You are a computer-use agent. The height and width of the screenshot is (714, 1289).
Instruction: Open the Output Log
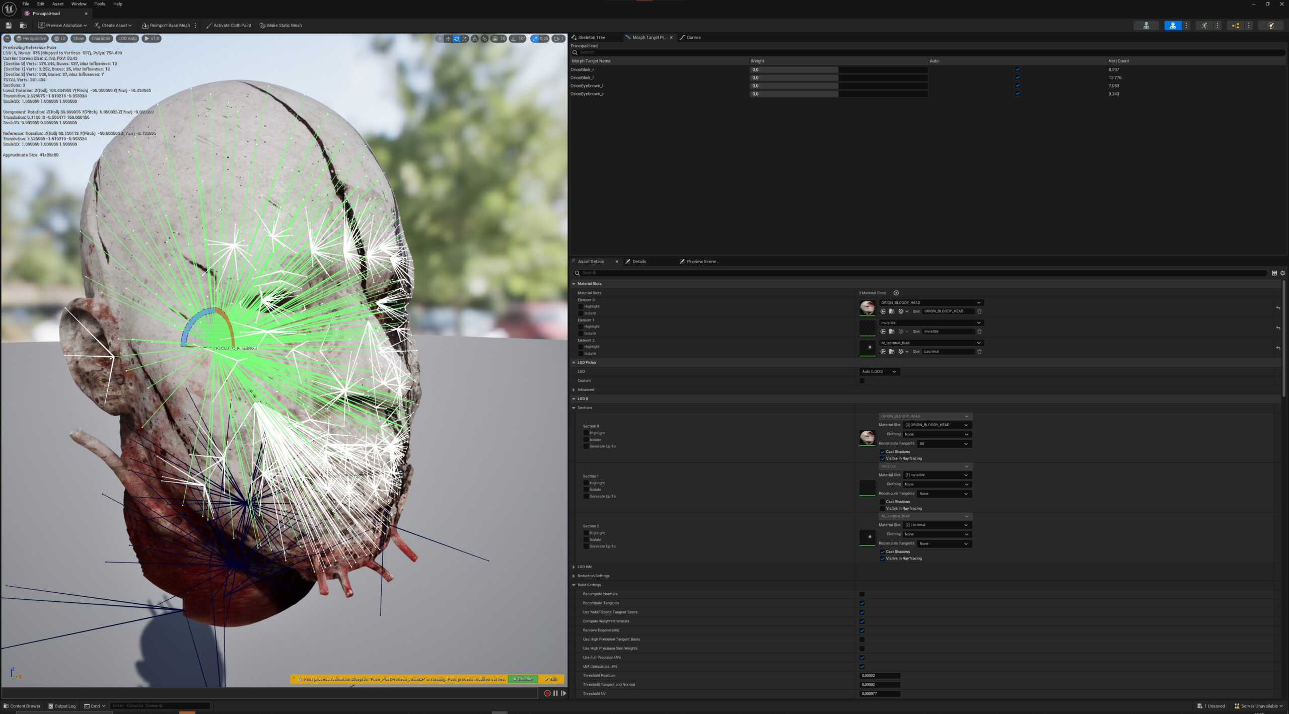point(62,706)
